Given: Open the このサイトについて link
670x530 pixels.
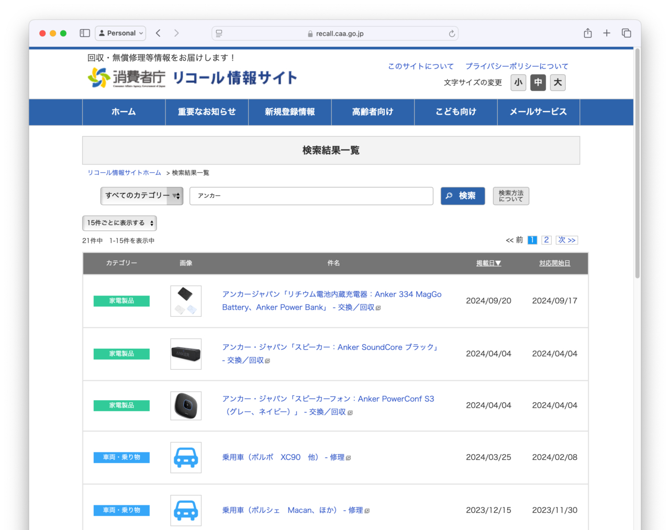Looking at the screenshot, I should click(x=421, y=66).
